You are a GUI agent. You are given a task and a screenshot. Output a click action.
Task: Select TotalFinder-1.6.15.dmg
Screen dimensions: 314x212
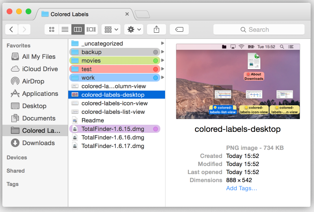(115, 129)
